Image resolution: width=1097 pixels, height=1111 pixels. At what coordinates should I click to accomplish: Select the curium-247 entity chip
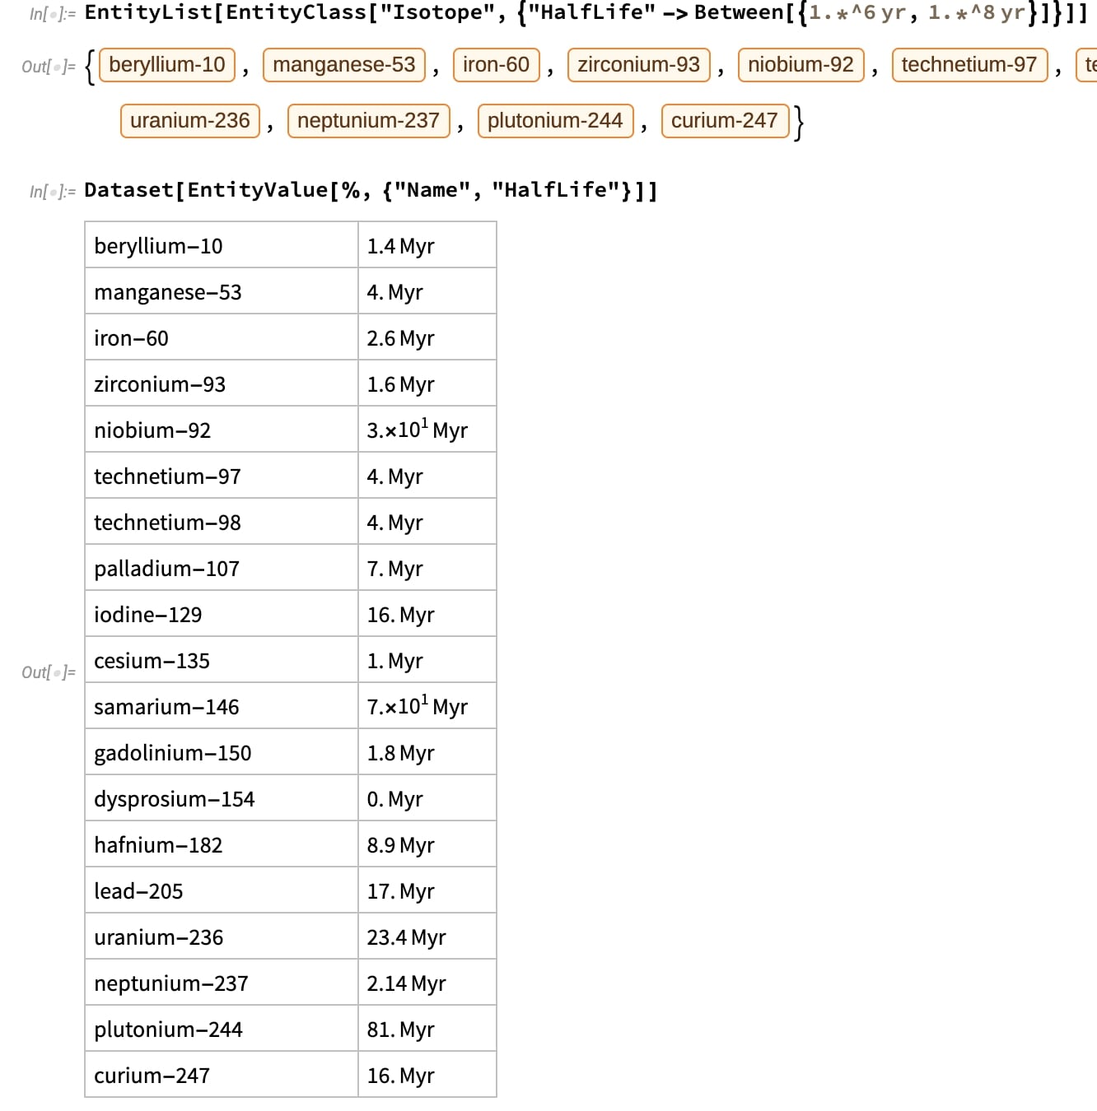pos(724,121)
